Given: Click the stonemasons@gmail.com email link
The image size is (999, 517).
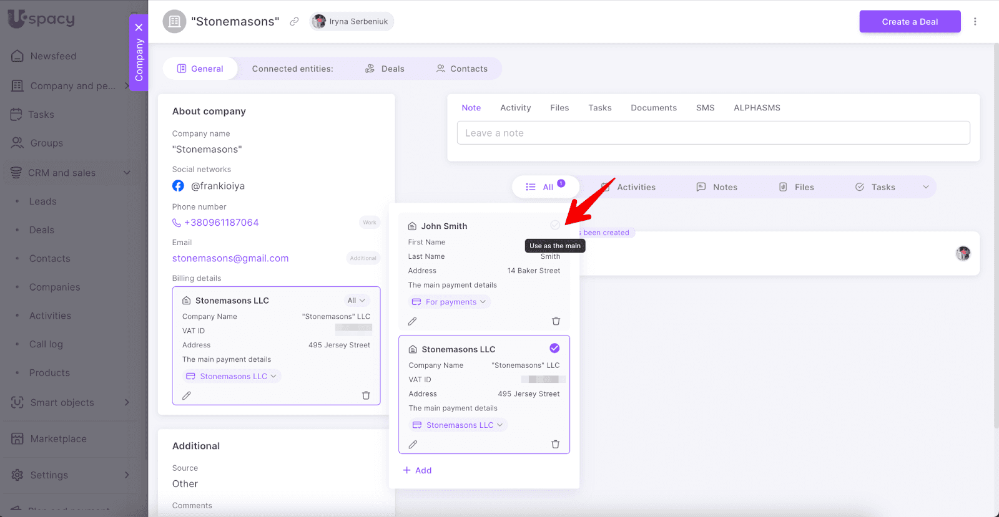Looking at the screenshot, I should pos(230,258).
